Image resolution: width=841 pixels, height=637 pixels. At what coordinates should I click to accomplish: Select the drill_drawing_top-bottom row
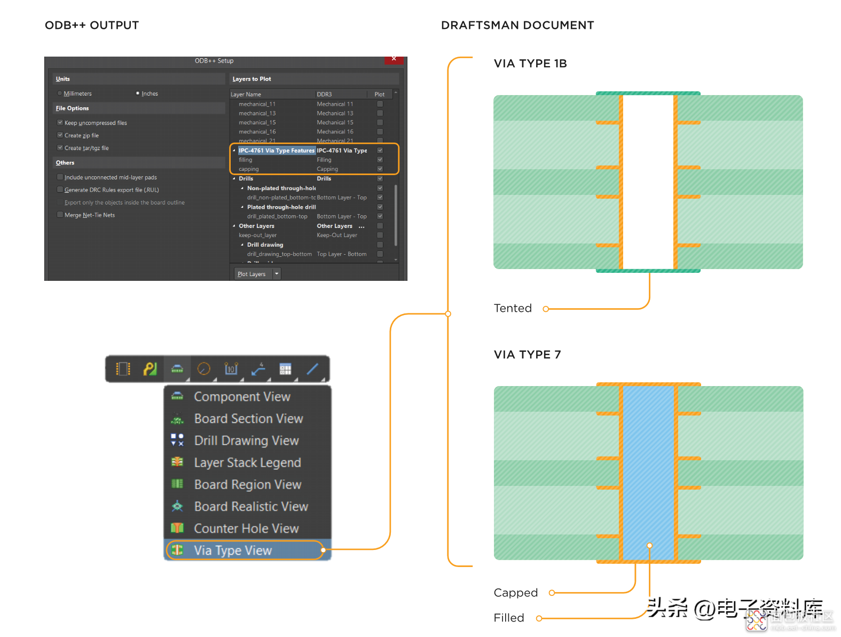pyautogui.click(x=279, y=254)
